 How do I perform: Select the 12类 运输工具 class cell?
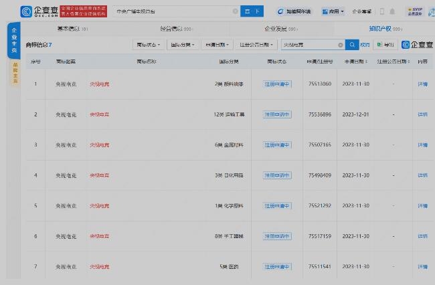tap(229, 114)
